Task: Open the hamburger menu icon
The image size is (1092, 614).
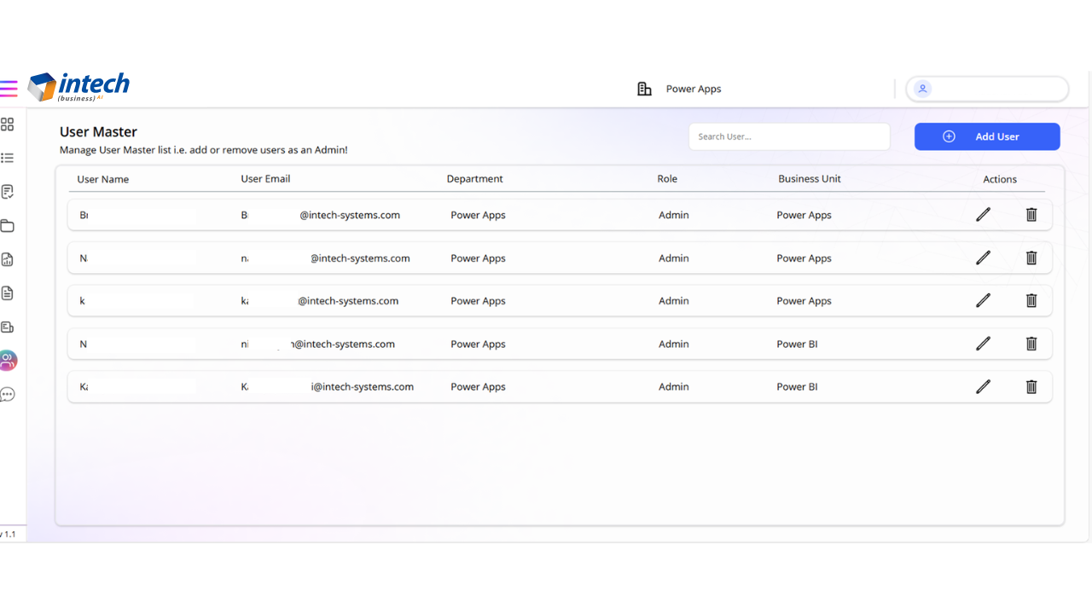Action: 8,89
